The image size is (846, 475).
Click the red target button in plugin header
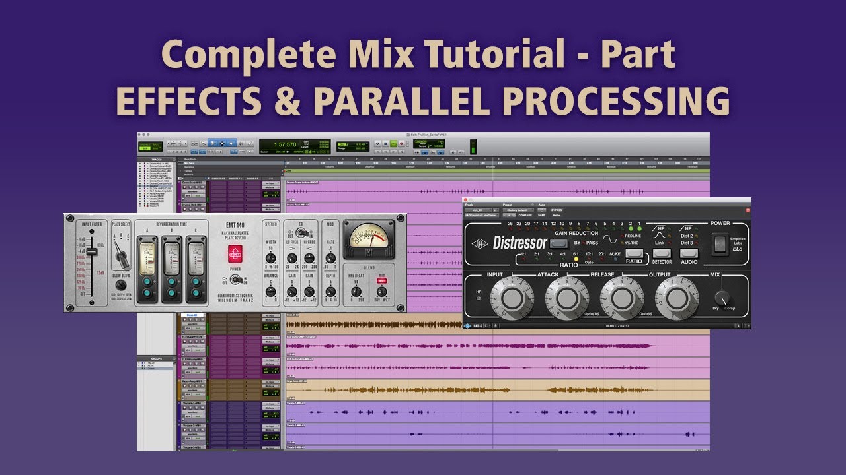point(748,210)
